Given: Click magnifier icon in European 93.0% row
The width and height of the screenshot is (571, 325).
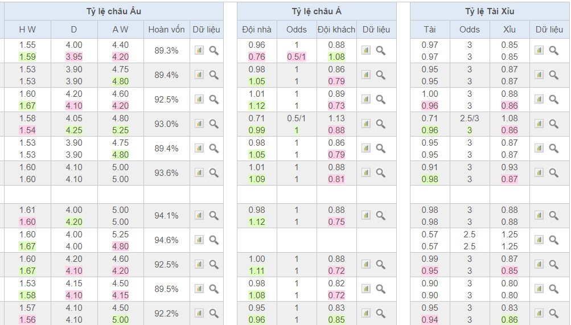Looking at the screenshot, I should pyautogui.click(x=213, y=124).
